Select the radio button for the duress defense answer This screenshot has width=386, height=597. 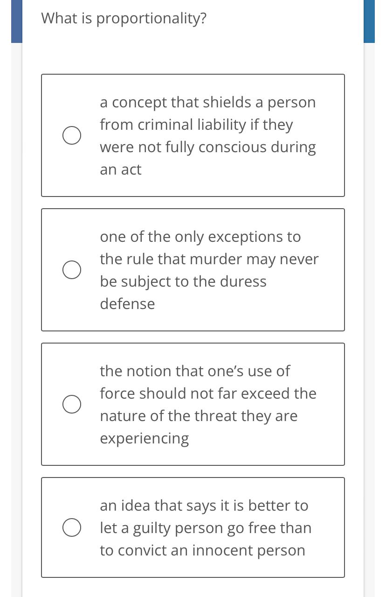(x=71, y=269)
